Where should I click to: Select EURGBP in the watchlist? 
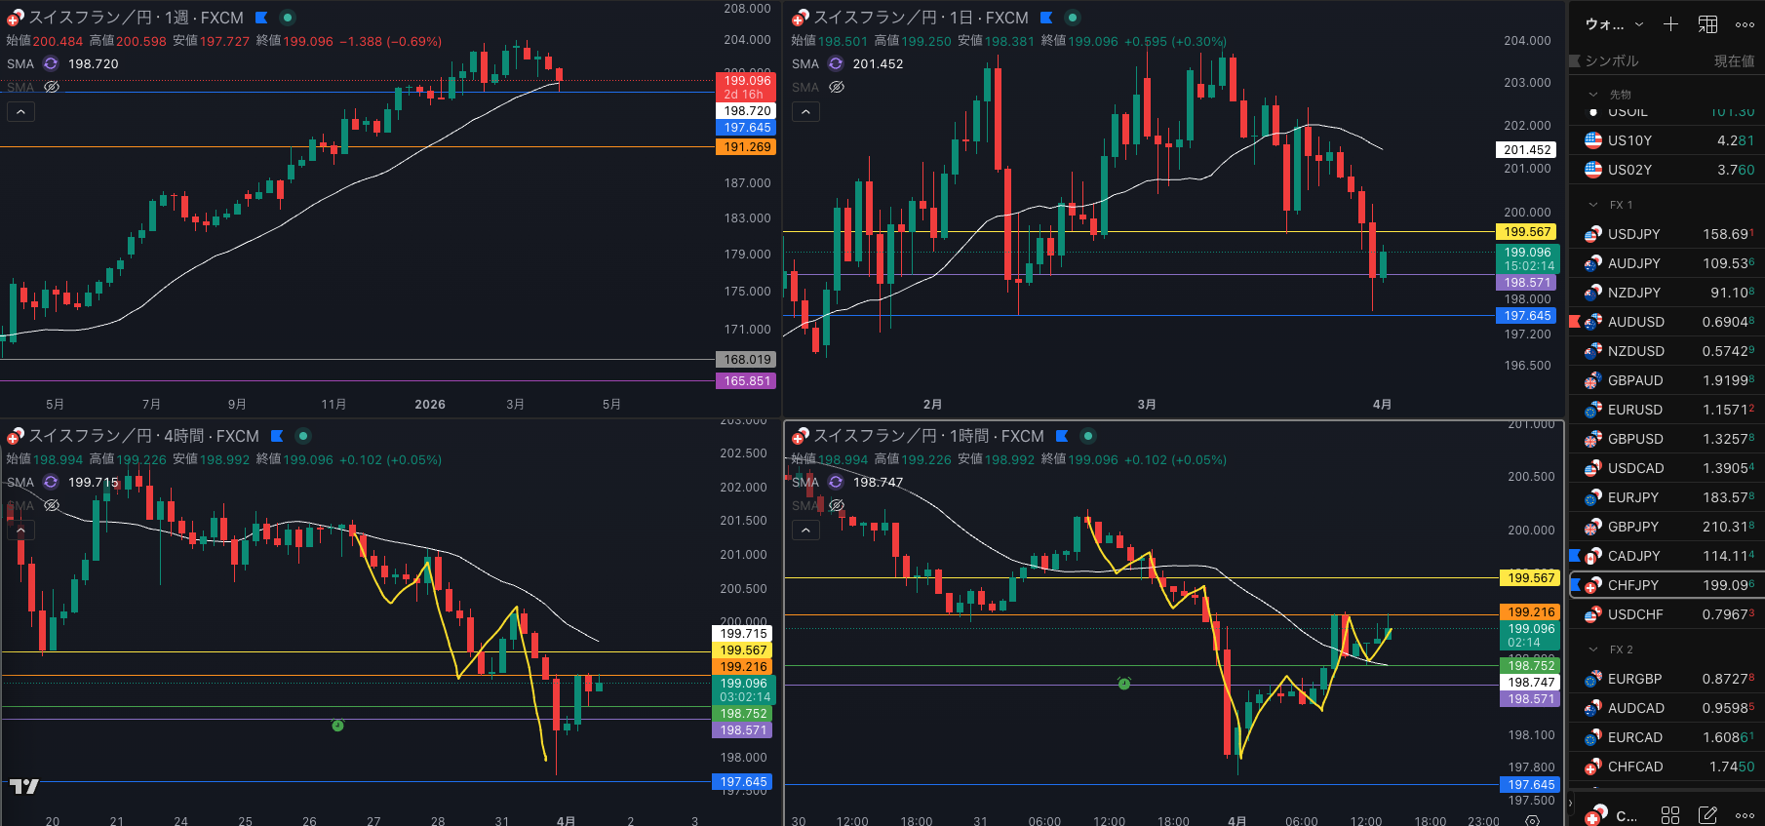1634,679
